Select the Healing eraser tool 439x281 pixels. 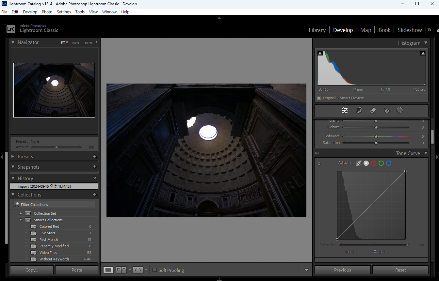[373, 110]
